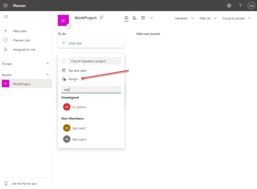Collapse the navigation hamburger menu
This screenshot has height=189, width=257.
point(6,17)
